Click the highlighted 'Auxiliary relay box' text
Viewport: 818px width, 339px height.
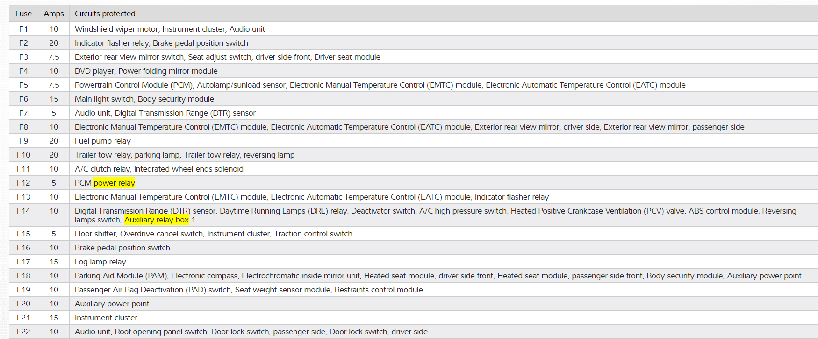click(x=157, y=220)
